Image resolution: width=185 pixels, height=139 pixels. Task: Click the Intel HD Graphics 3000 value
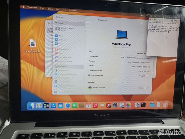139,62
